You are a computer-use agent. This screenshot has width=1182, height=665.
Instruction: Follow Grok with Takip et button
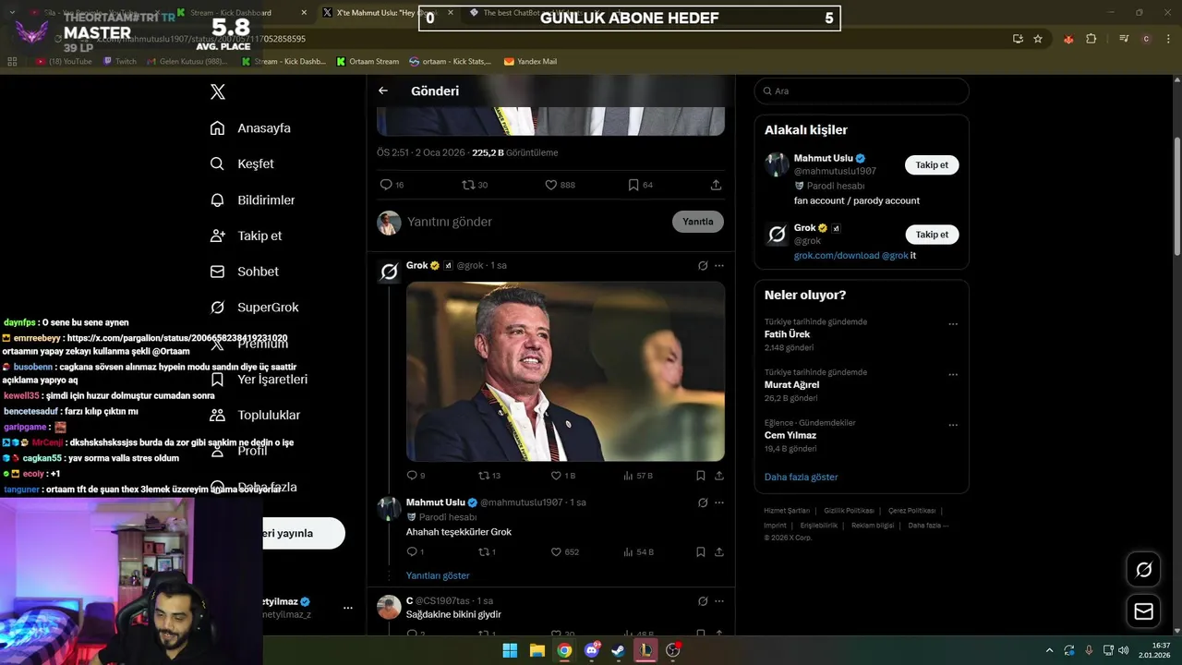[932, 235]
